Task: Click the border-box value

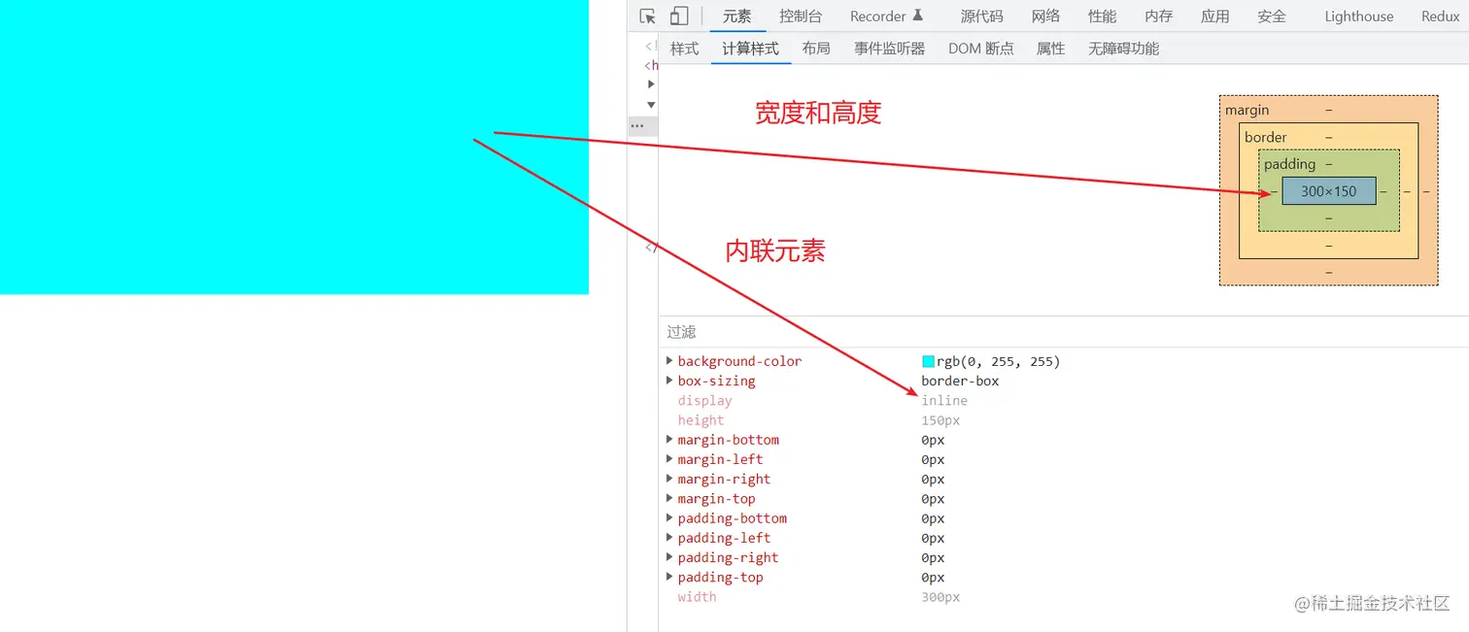Action: coord(960,381)
